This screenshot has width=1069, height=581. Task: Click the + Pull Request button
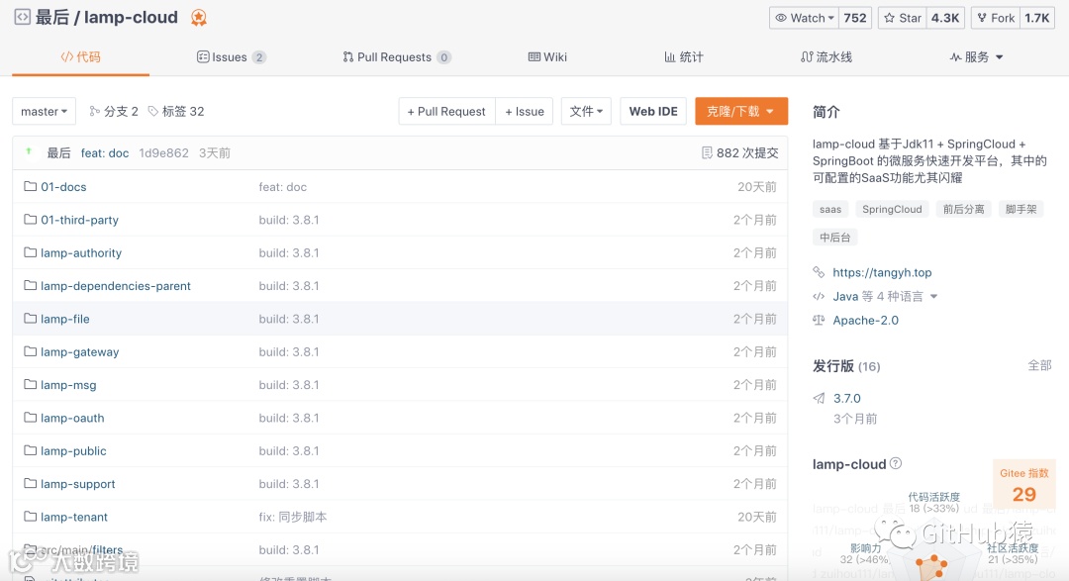[446, 111]
